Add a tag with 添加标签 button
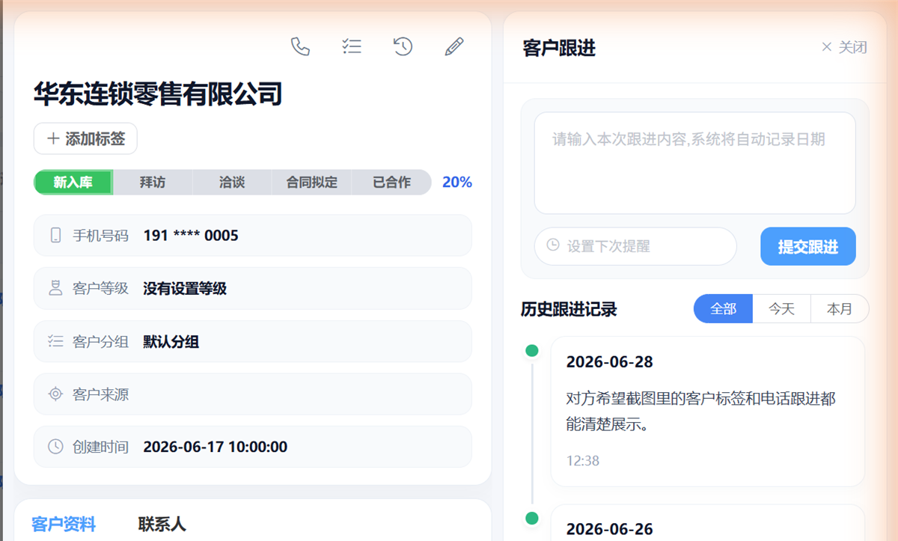898x541 pixels. [85, 138]
